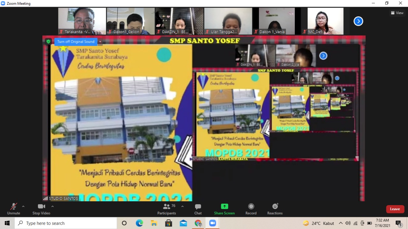Viewport: 408px width, 229px height.
Task: Open dropdown arrow beside Original Sound button
Action: [x=100, y=42]
